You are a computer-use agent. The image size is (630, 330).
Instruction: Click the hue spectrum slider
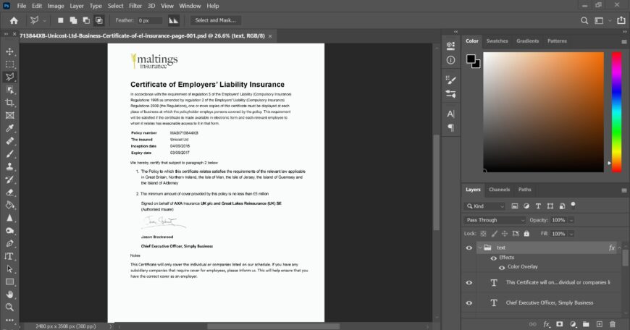pyautogui.click(x=617, y=112)
